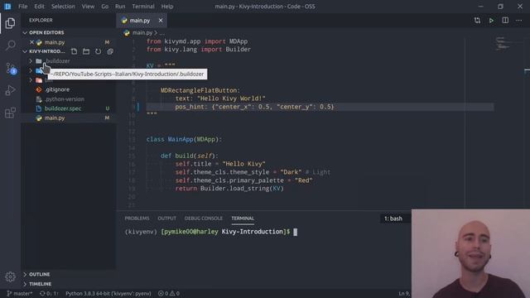Switch to the Output panel tab
The width and height of the screenshot is (530, 298).
coord(167,219)
